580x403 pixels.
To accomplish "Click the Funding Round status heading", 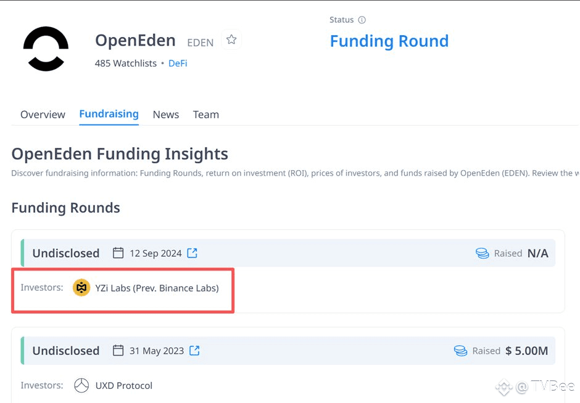I will (389, 41).
